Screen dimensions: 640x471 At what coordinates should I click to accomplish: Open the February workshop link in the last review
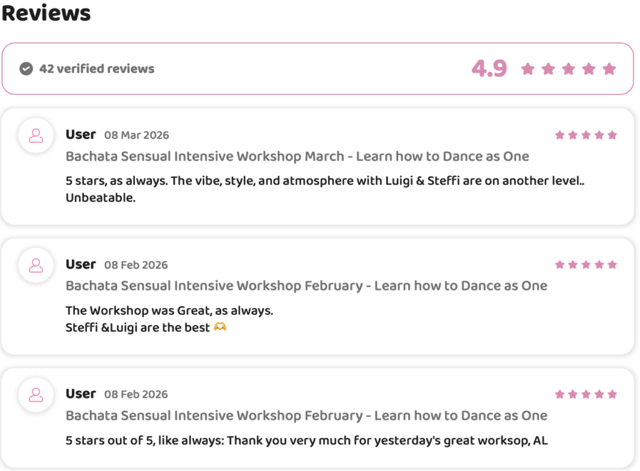pyautogui.click(x=306, y=415)
